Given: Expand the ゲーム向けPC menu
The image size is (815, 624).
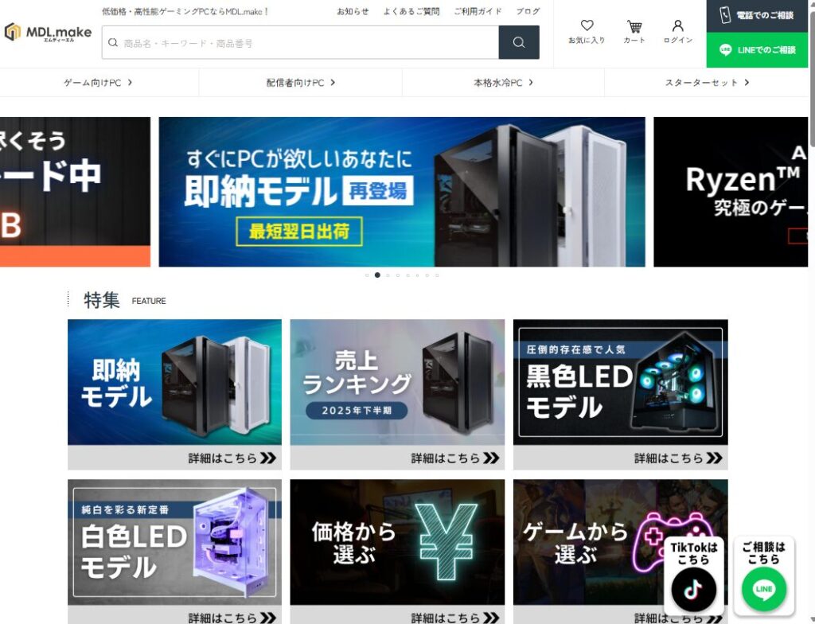Looking at the screenshot, I should point(98,83).
